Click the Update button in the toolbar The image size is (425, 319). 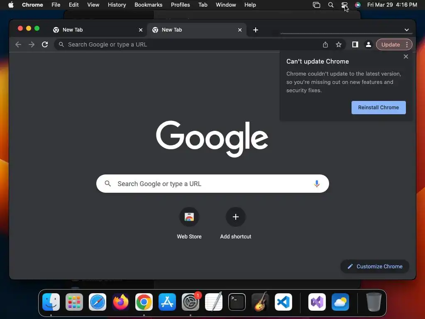pos(390,44)
